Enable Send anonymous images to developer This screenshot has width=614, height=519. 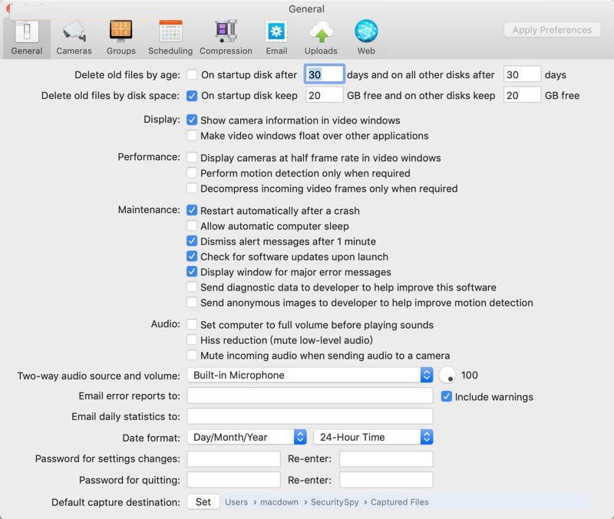192,302
